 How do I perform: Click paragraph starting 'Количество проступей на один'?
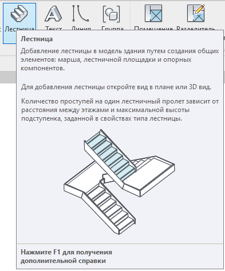coord(120,110)
